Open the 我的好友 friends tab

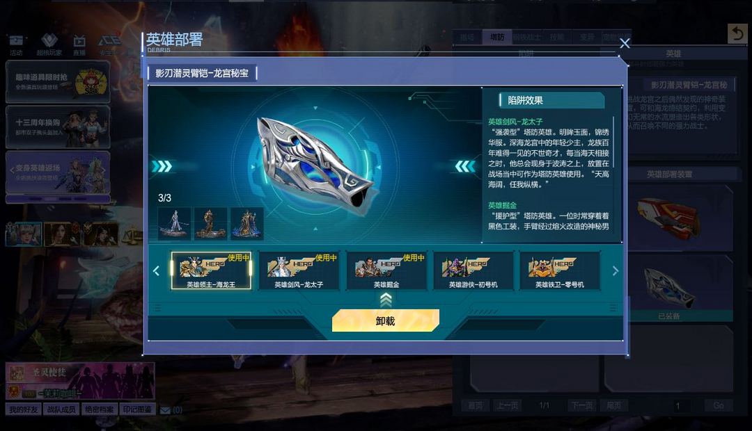pyautogui.click(x=24, y=409)
